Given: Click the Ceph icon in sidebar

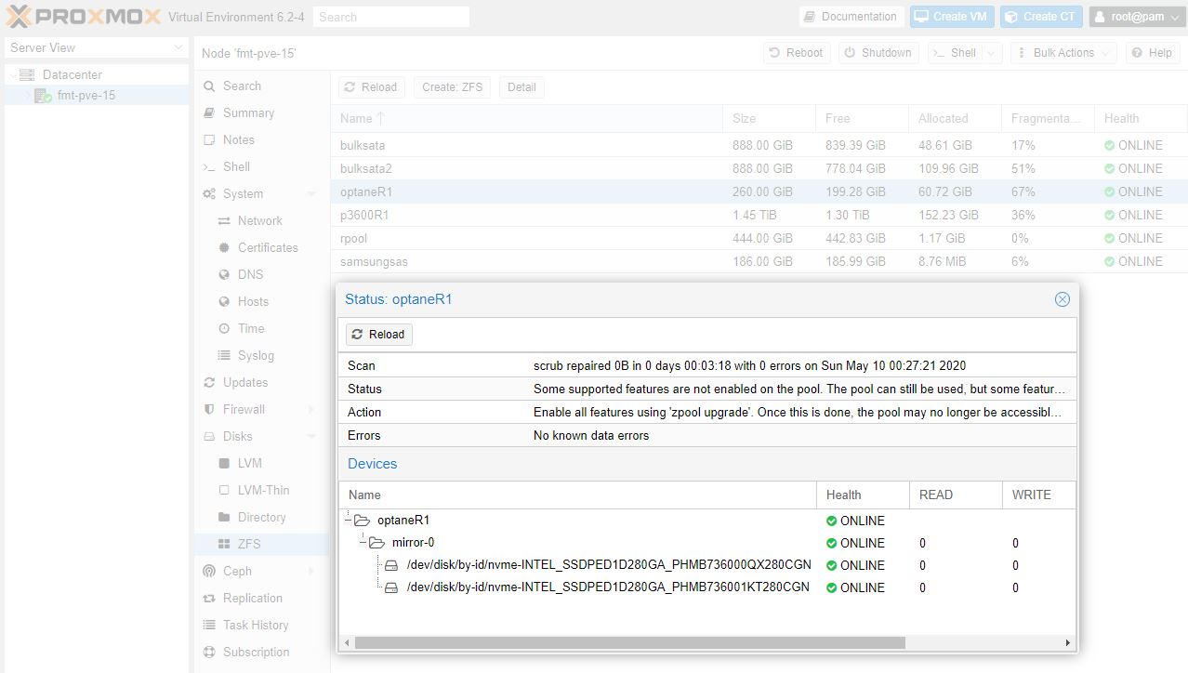Looking at the screenshot, I should pyautogui.click(x=209, y=571).
